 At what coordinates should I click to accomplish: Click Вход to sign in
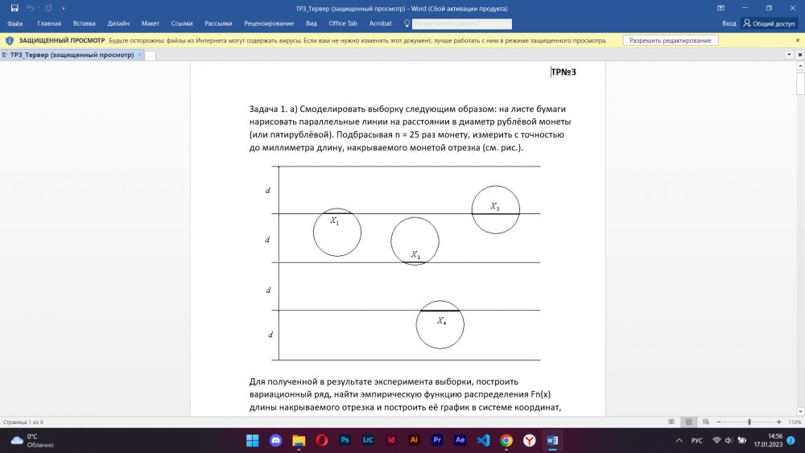pyautogui.click(x=729, y=23)
